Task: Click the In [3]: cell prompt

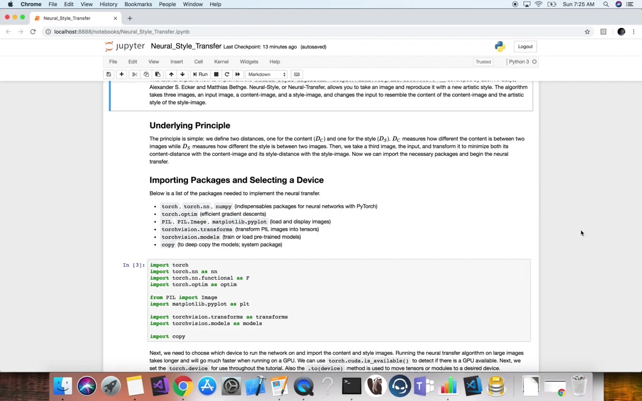Action: coord(134,265)
